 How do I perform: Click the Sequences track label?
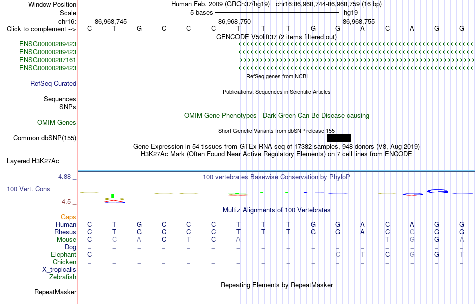pos(60,99)
